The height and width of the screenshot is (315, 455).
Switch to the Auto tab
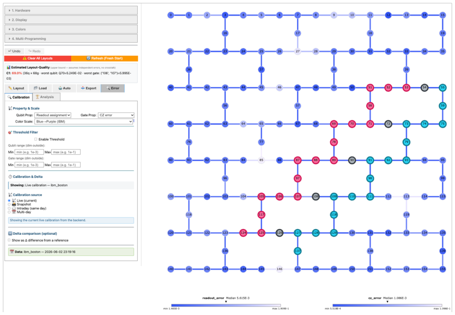64,88
